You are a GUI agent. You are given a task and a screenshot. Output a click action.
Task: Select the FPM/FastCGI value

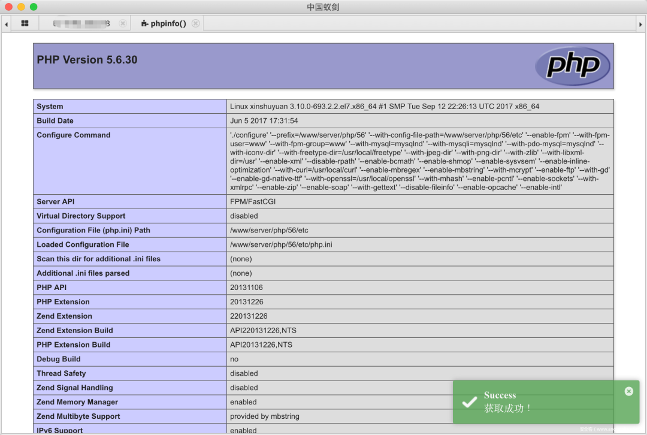pyautogui.click(x=253, y=202)
